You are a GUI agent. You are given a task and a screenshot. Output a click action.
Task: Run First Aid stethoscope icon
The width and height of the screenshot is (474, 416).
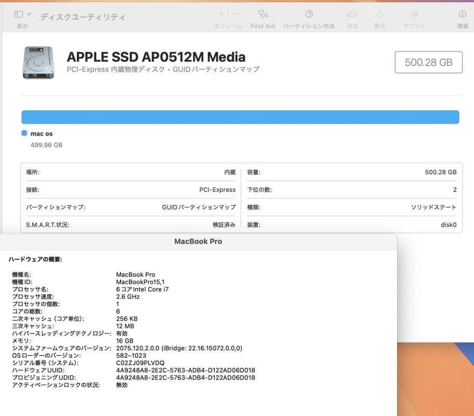(262, 14)
